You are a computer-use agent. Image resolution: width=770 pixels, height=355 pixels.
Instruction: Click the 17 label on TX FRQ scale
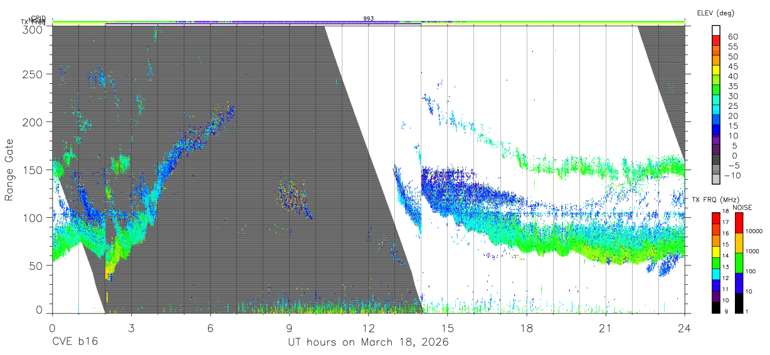point(727,222)
